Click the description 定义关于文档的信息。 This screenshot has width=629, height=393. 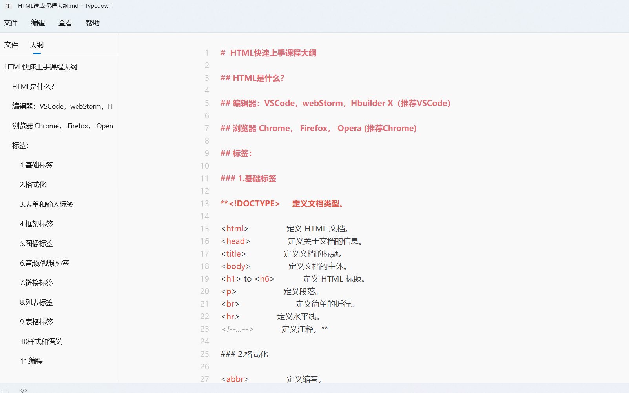[x=325, y=241]
